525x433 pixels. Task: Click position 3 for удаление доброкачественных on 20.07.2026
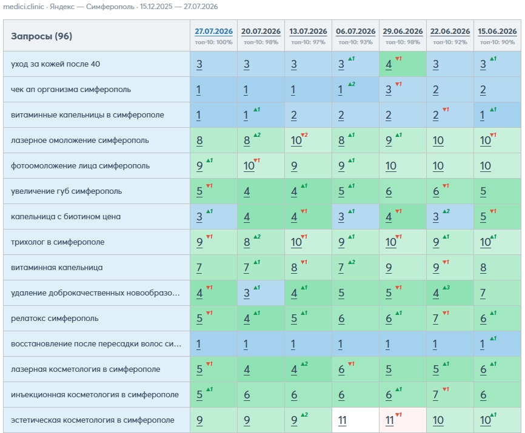pyautogui.click(x=247, y=293)
